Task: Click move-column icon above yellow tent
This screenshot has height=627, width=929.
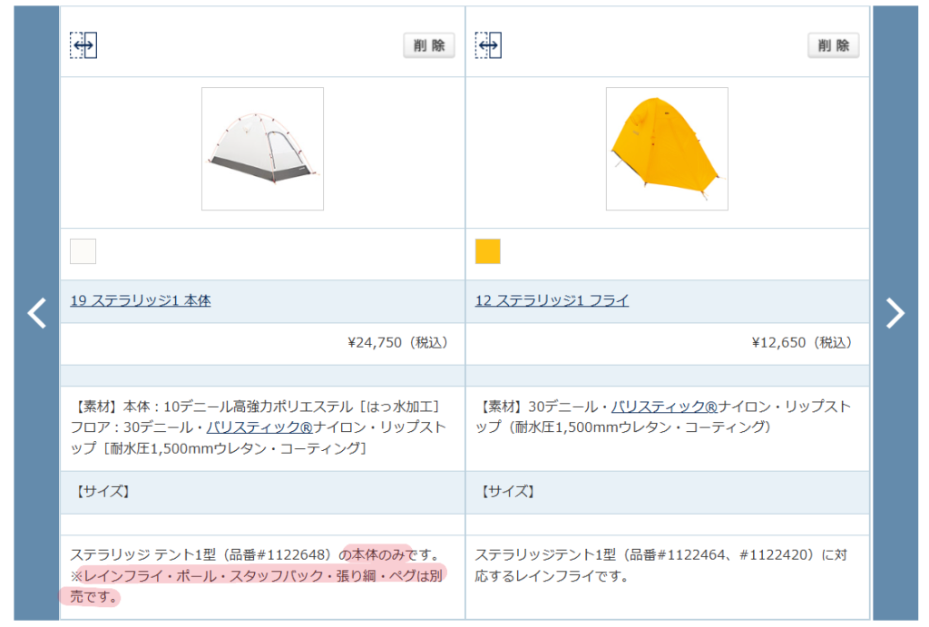Action: click(x=488, y=45)
